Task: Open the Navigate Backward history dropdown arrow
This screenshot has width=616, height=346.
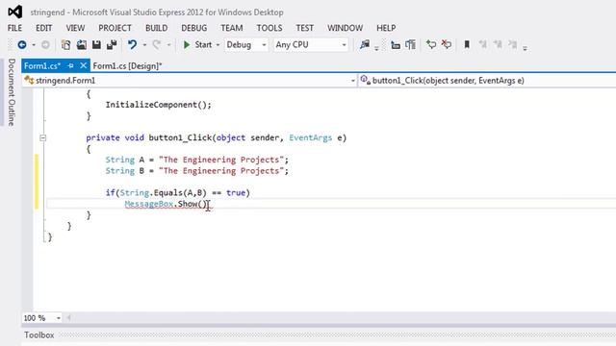Action: point(34,45)
